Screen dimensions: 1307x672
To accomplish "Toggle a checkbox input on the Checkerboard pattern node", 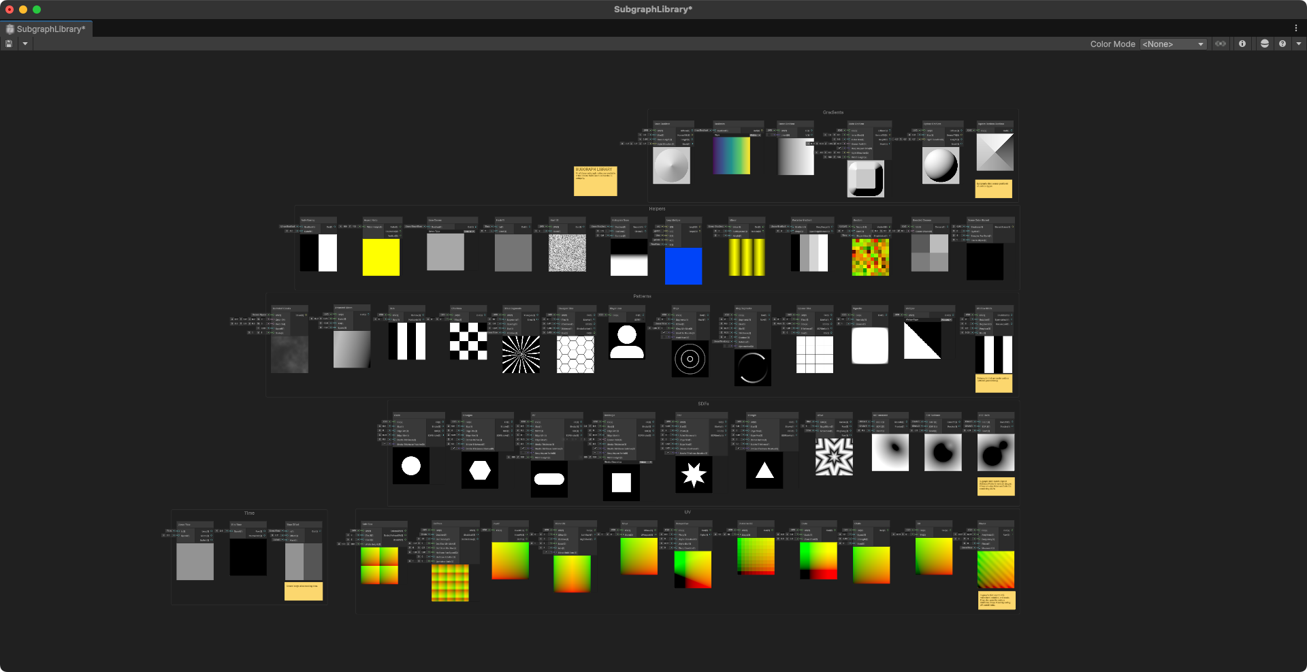I will coord(447,319).
